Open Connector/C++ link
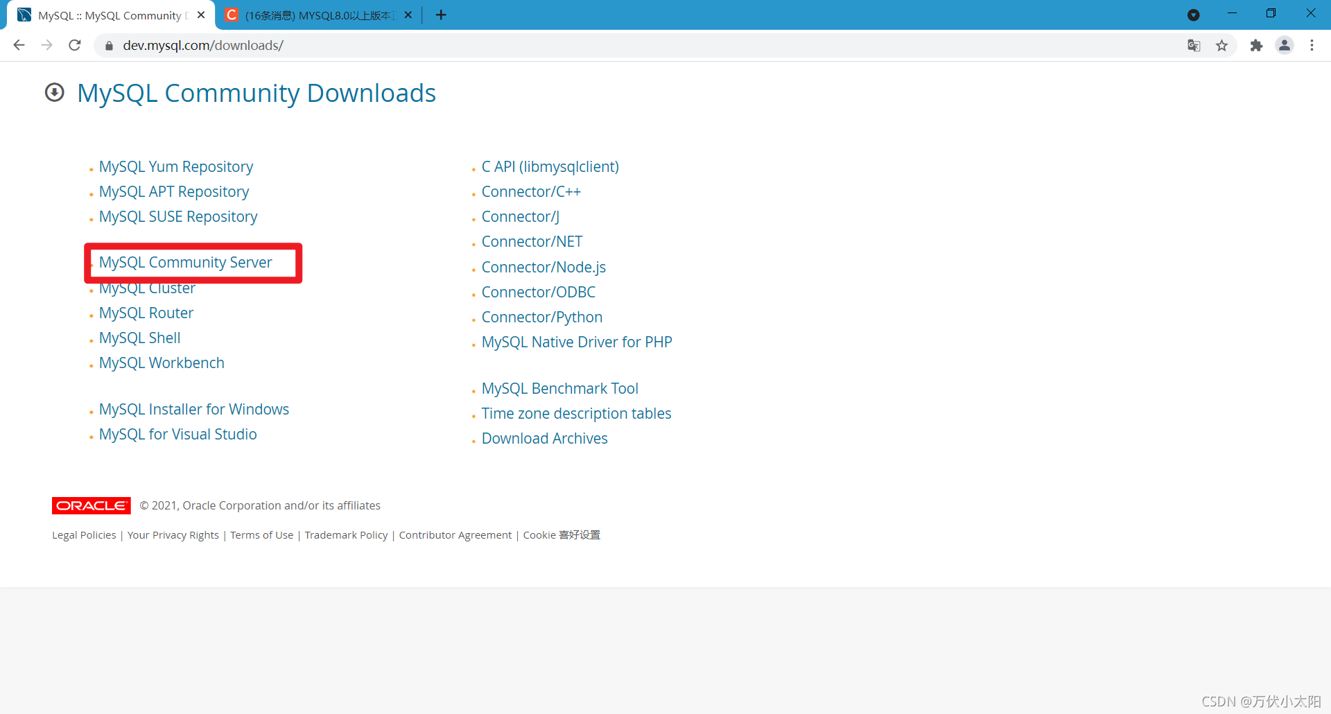This screenshot has width=1331, height=714. coord(531,191)
